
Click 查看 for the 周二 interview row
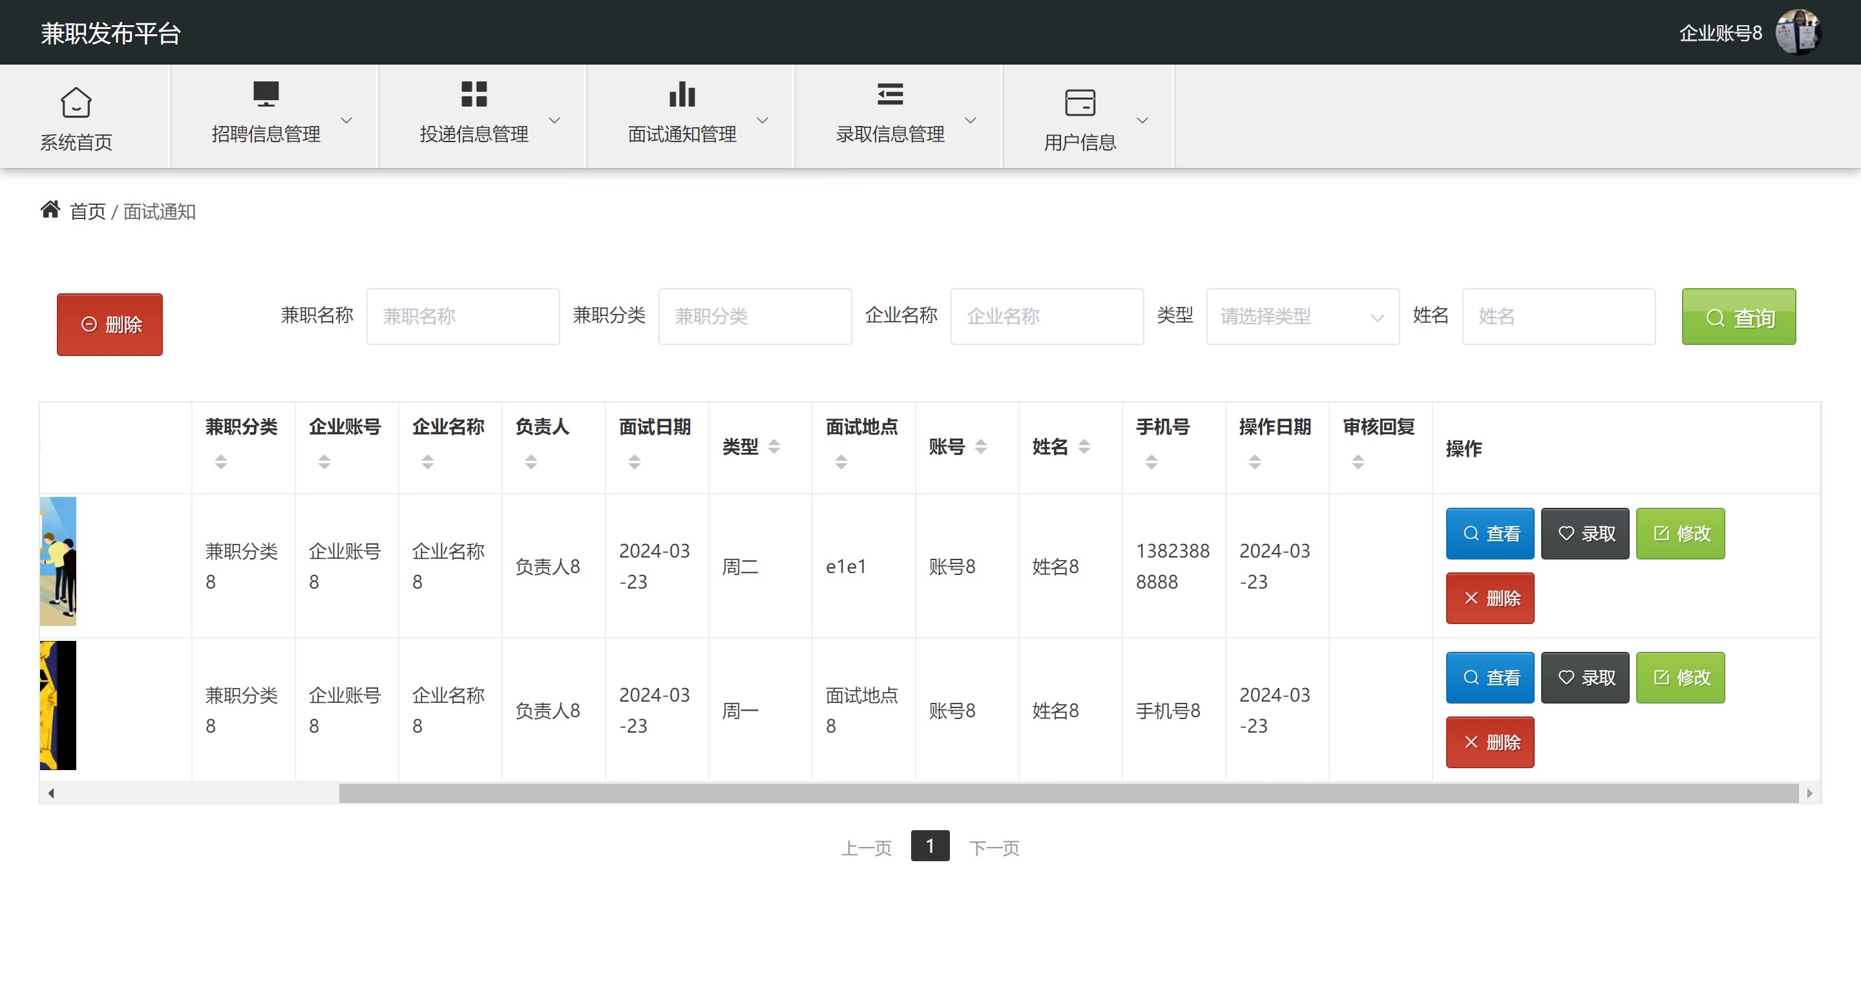coord(1489,534)
